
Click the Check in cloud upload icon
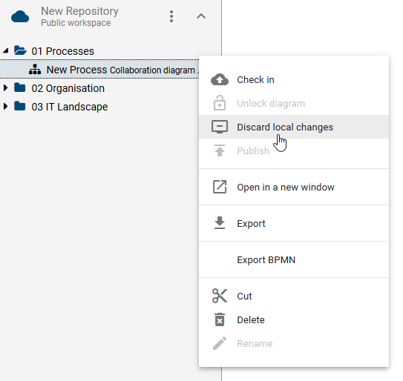pos(220,79)
